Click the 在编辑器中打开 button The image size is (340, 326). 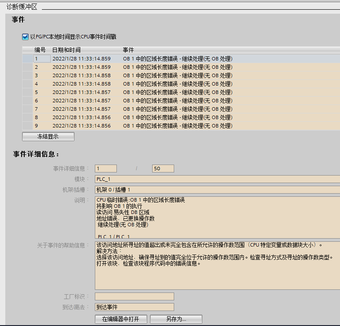pyautogui.click(x=121, y=319)
